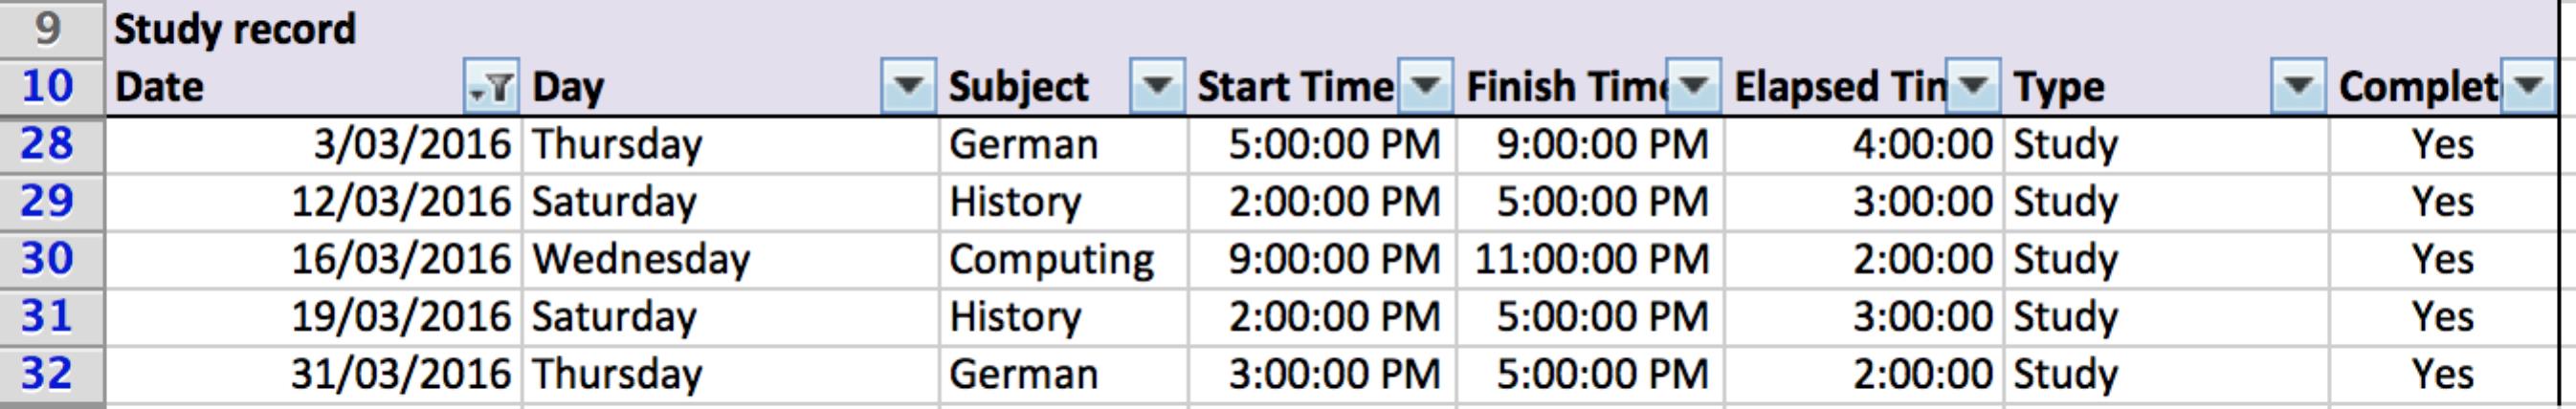This screenshot has height=409, width=2576.
Task: Select row 30 header
Action: click(x=48, y=259)
